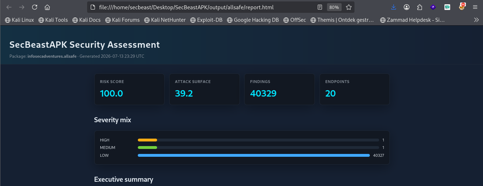483x186 pixels.
Task: Click the Endpoints 20 card
Action: [x=354, y=89]
